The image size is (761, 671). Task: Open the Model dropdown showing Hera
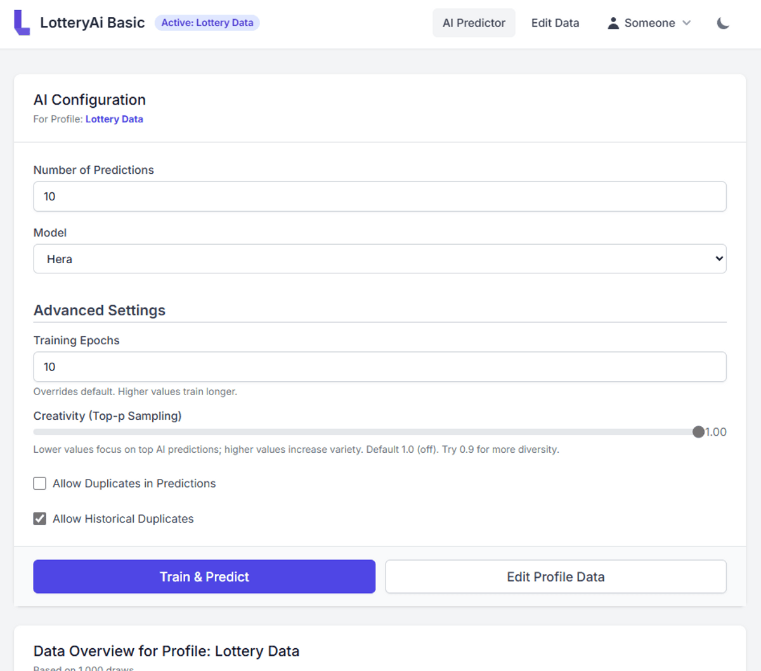click(x=379, y=259)
